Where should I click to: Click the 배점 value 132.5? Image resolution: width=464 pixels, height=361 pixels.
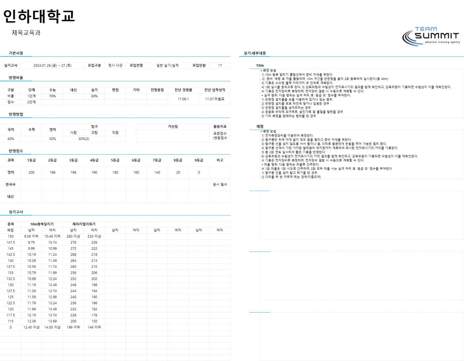pyautogui.click(x=11, y=279)
